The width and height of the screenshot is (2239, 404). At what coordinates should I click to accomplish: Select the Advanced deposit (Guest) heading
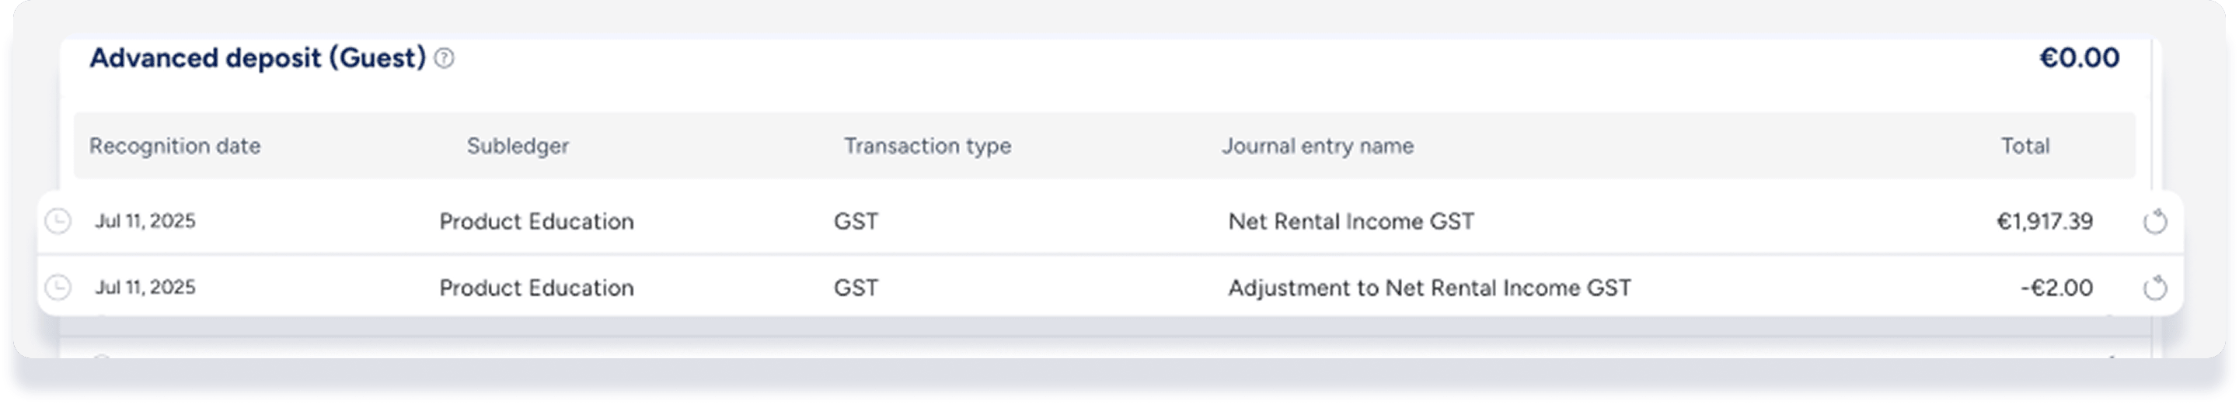tap(258, 58)
